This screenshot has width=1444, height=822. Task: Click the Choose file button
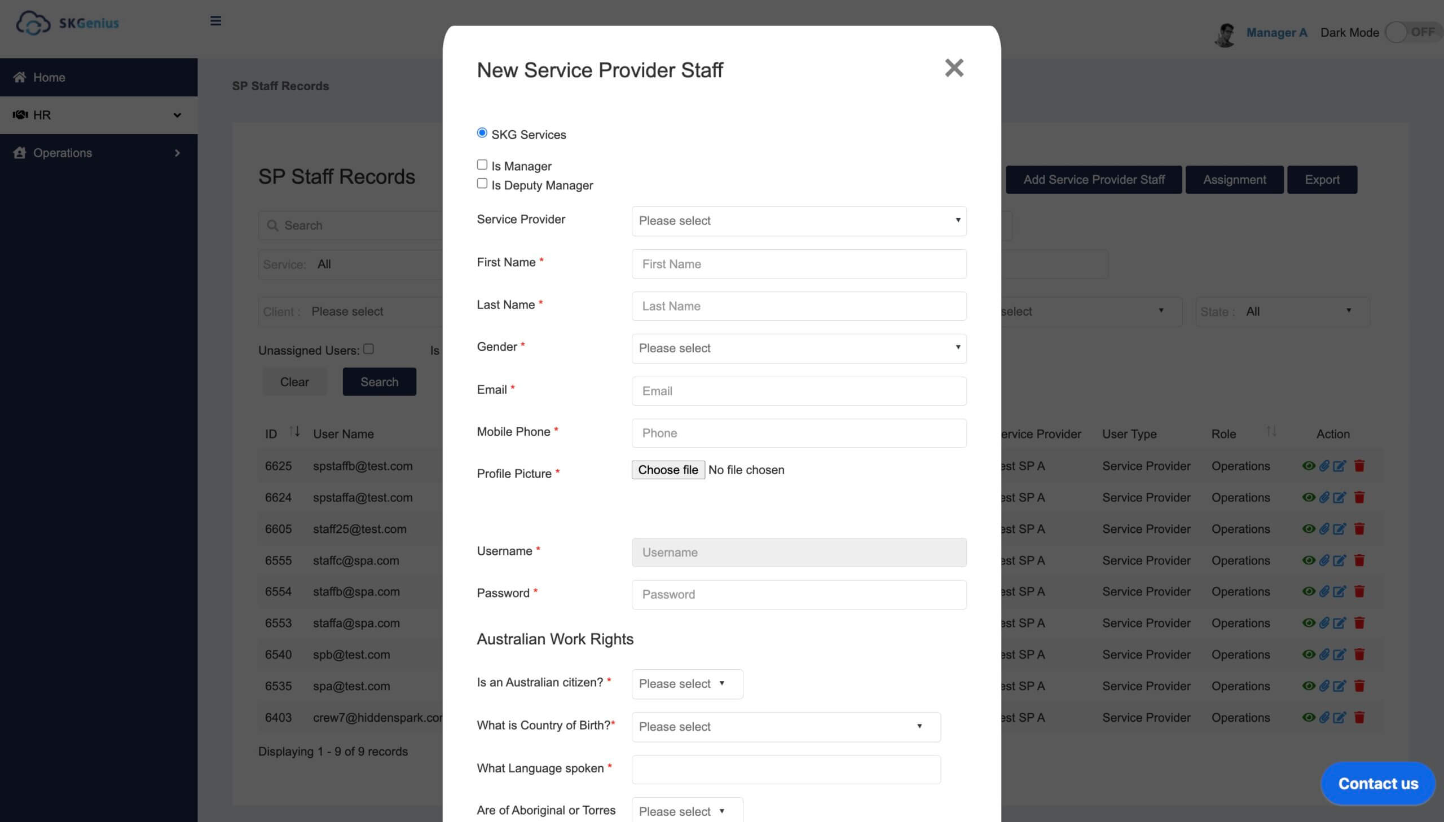667,470
